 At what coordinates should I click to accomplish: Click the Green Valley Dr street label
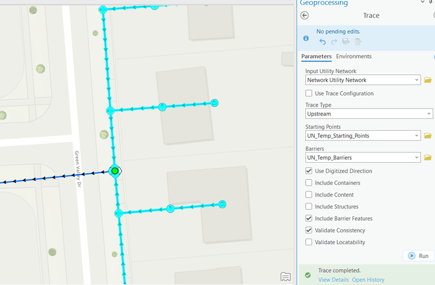click(78, 169)
